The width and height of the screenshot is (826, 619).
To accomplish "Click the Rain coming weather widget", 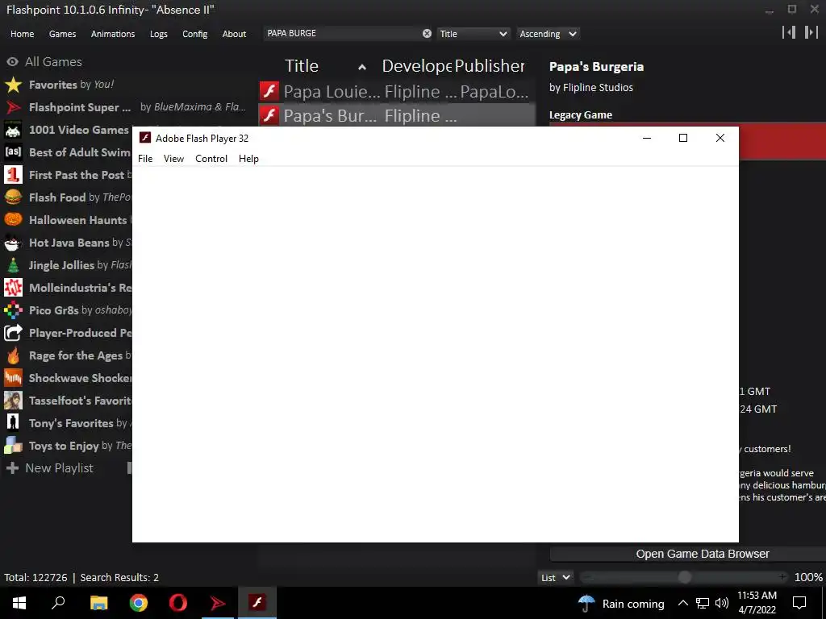I will (620, 603).
